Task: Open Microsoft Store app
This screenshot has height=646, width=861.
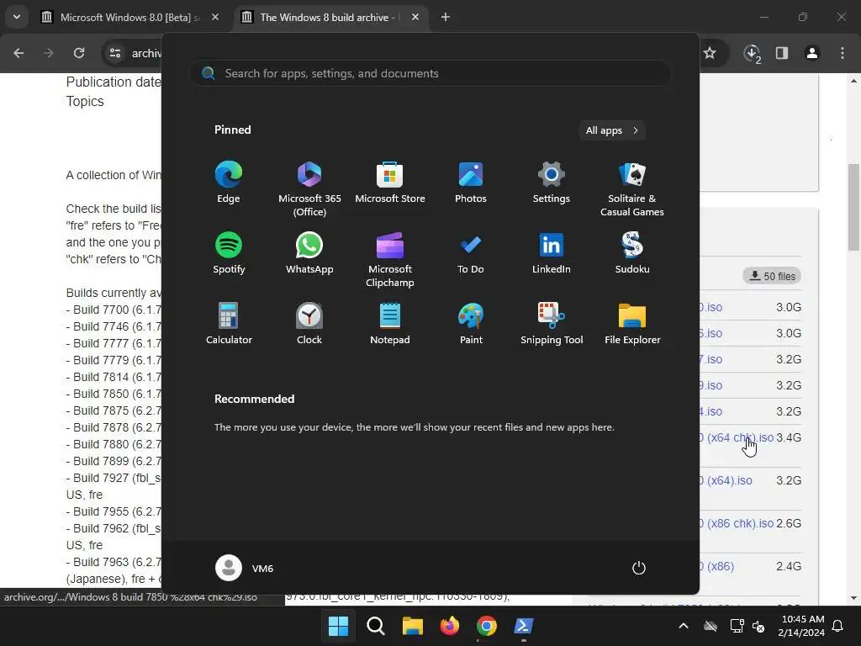Action: (x=390, y=183)
